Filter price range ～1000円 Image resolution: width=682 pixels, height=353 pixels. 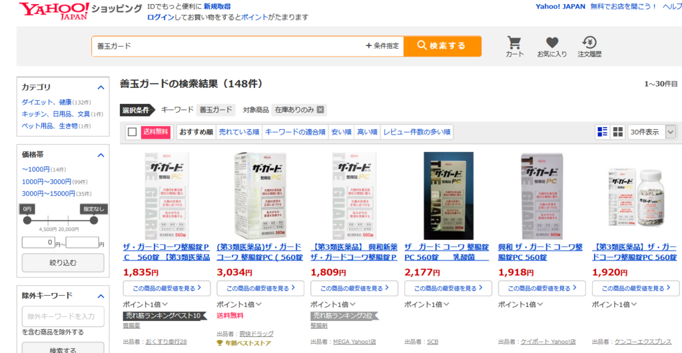tap(36, 169)
